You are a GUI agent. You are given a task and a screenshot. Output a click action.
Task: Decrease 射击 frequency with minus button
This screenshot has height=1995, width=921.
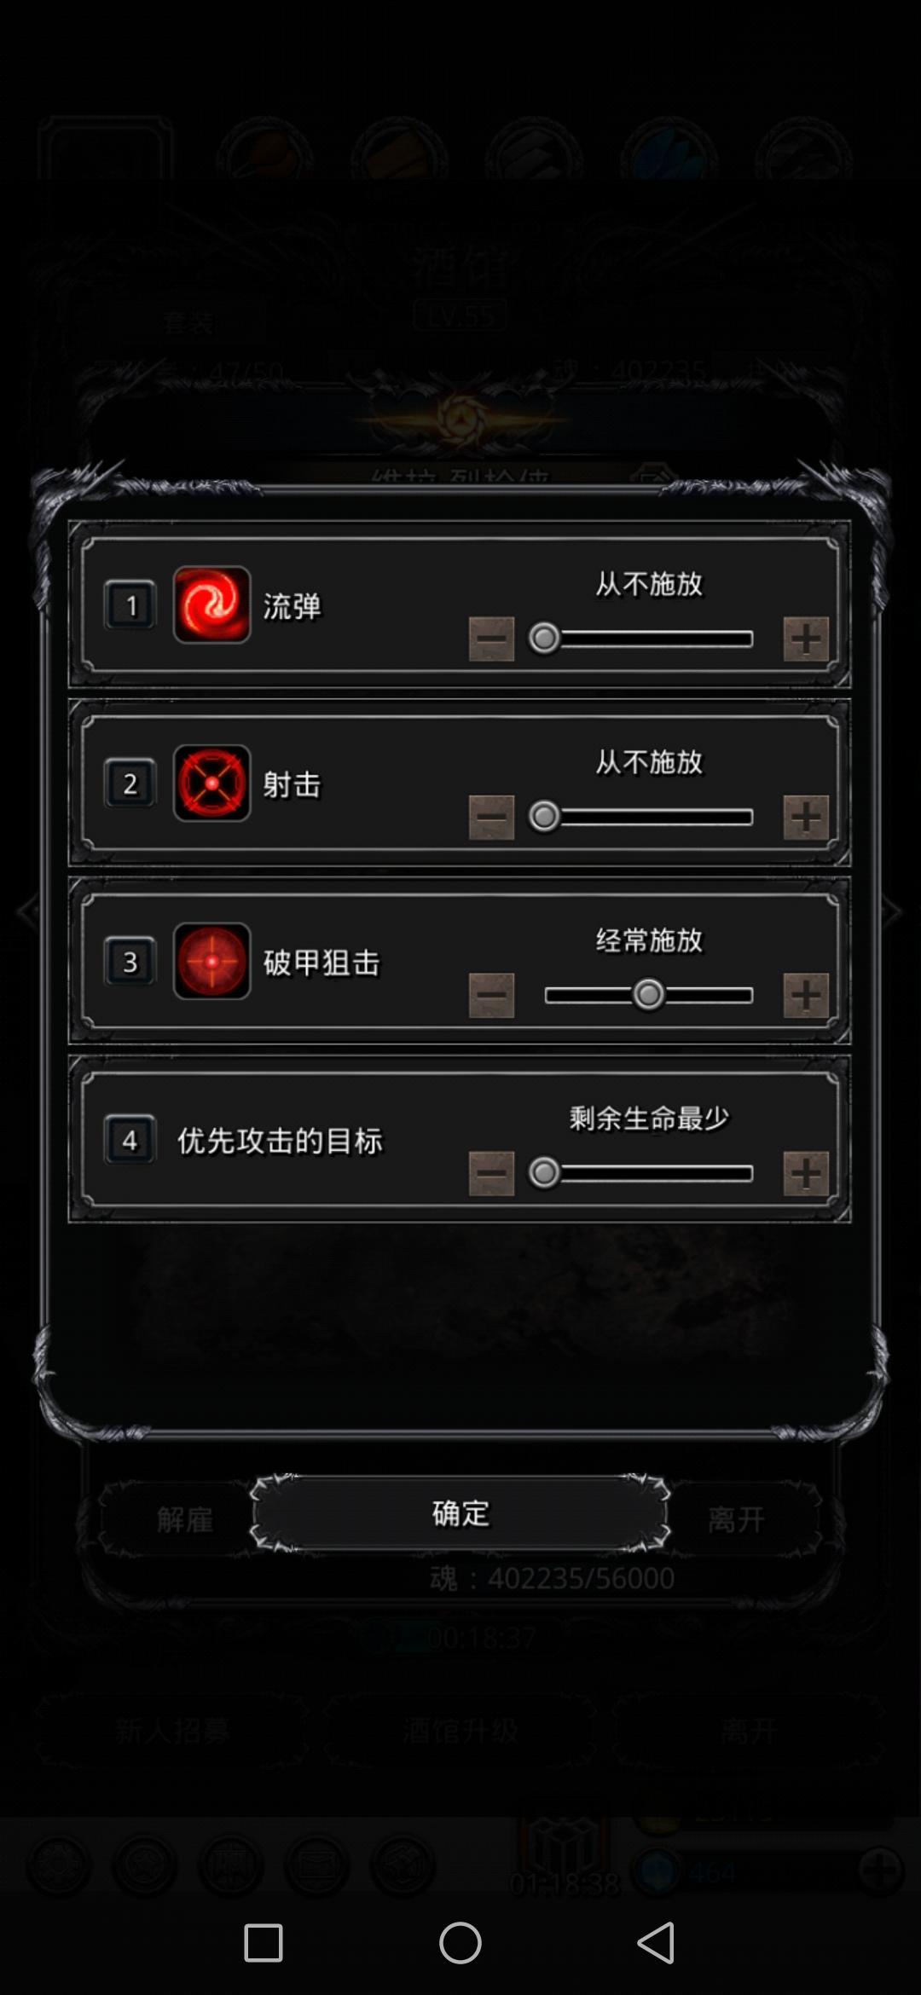click(x=491, y=817)
